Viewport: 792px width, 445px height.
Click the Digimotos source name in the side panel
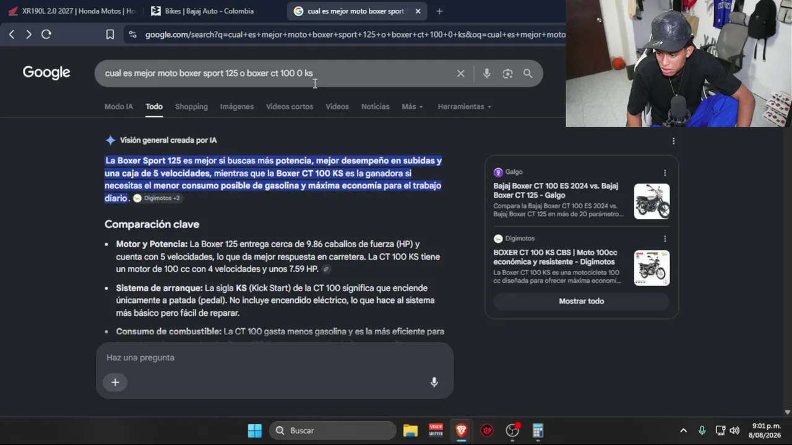(x=520, y=239)
